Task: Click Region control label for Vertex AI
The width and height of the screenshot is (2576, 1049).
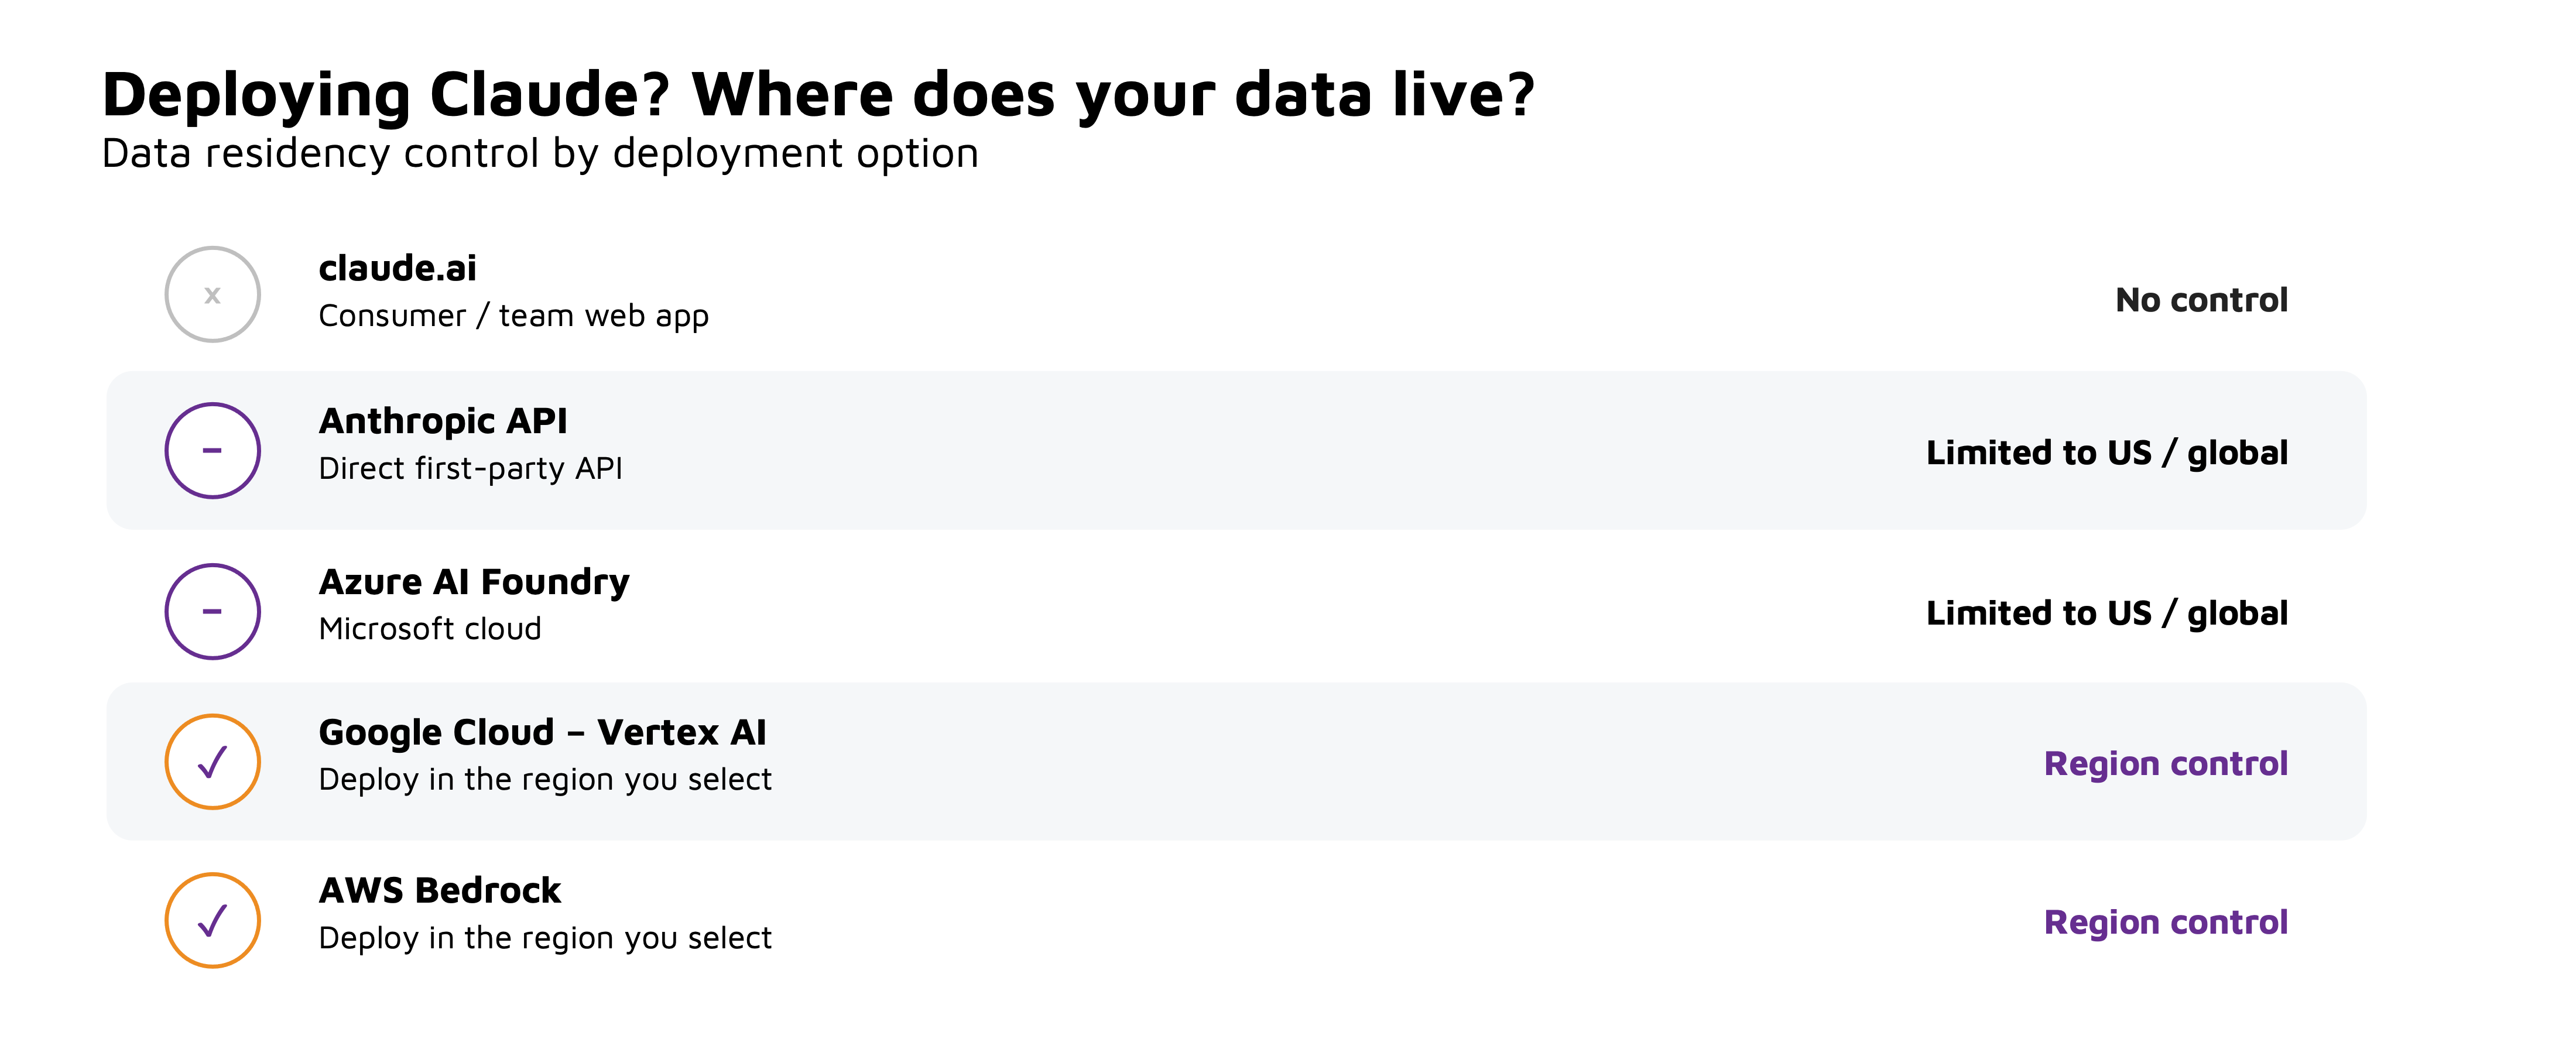Action: tap(2166, 764)
